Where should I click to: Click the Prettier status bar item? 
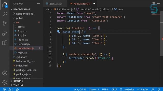[x=143, y=89]
